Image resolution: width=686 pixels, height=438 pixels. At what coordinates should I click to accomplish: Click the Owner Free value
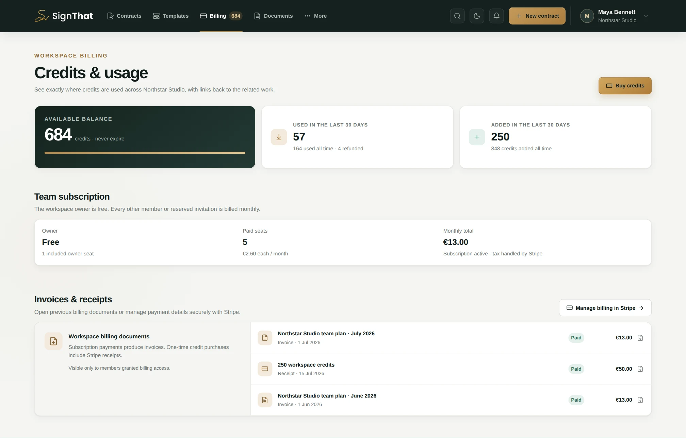51,242
